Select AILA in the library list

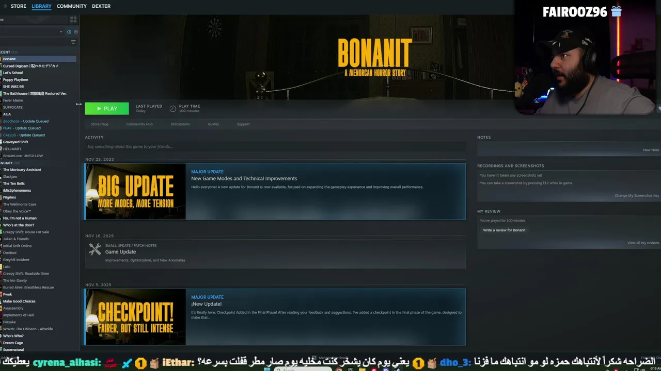click(x=7, y=114)
